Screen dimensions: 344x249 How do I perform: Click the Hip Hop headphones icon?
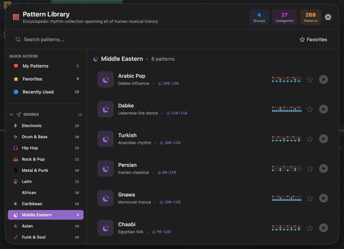[15, 148]
